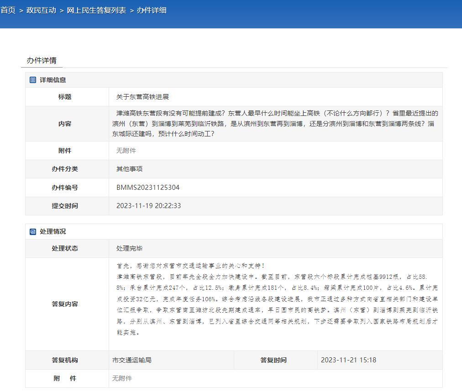Screen dimensions: 462x392
Task: Click the category value 其他事项
Action: (129, 169)
